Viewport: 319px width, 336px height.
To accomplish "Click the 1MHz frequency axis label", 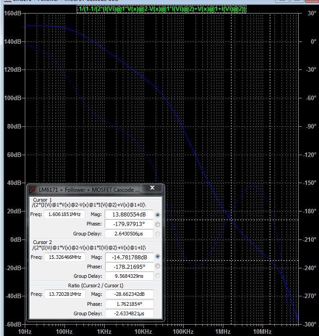I will coord(223,331).
